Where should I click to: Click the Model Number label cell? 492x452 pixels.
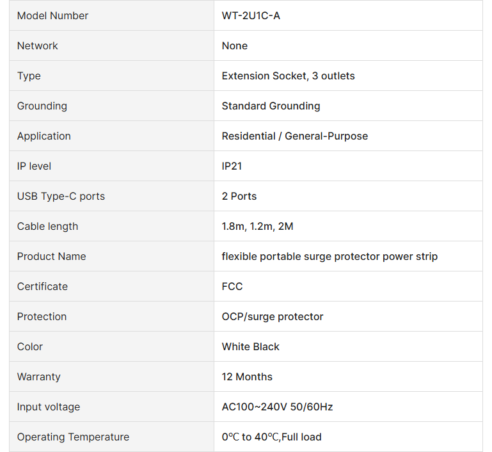53,15
